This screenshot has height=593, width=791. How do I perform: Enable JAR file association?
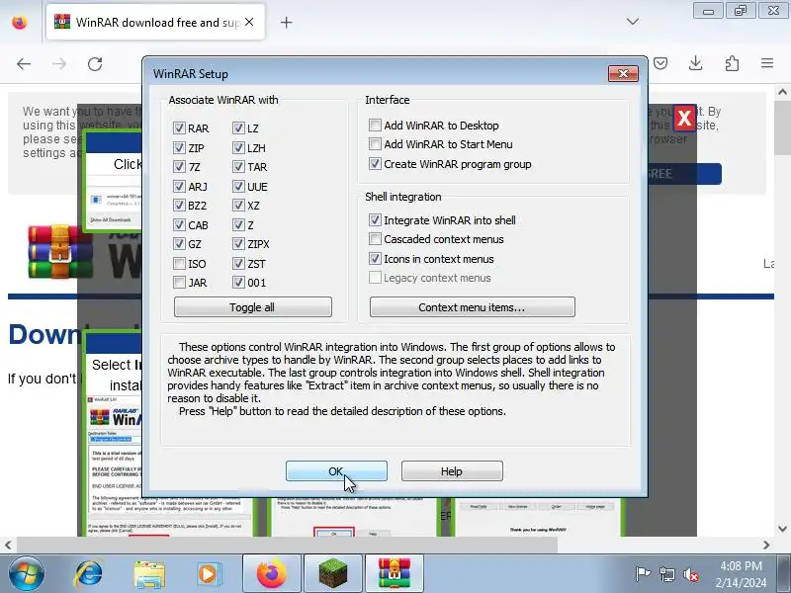179,283
